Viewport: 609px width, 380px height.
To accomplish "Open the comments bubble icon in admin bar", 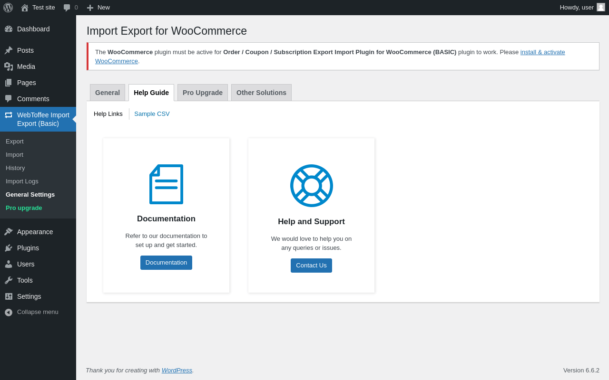I will (x=67, y=8).
